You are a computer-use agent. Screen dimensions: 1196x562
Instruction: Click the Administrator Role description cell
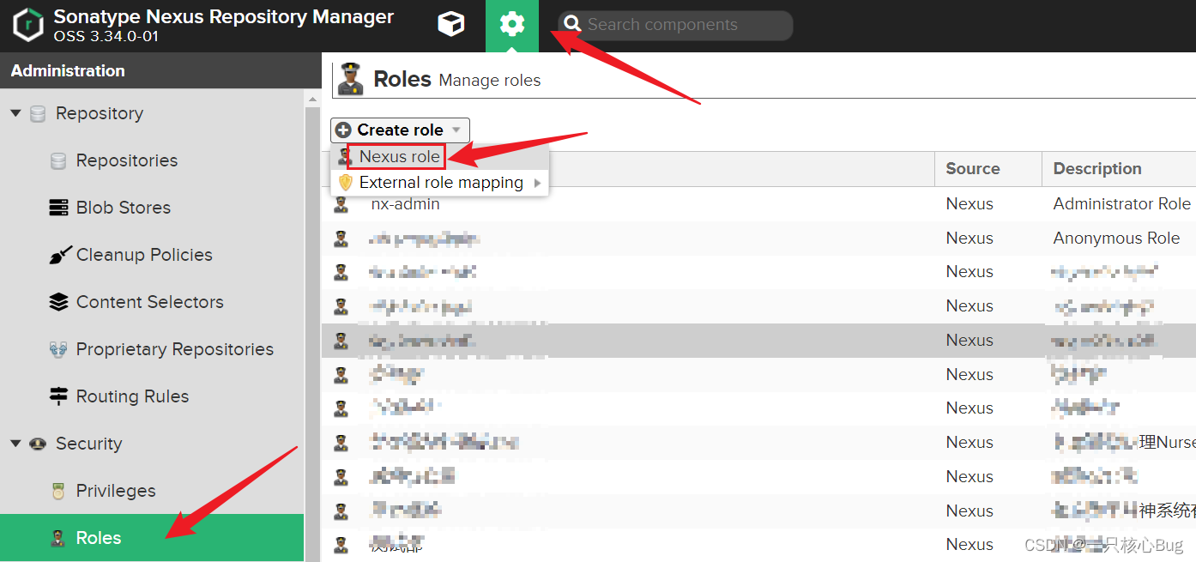1121,204
